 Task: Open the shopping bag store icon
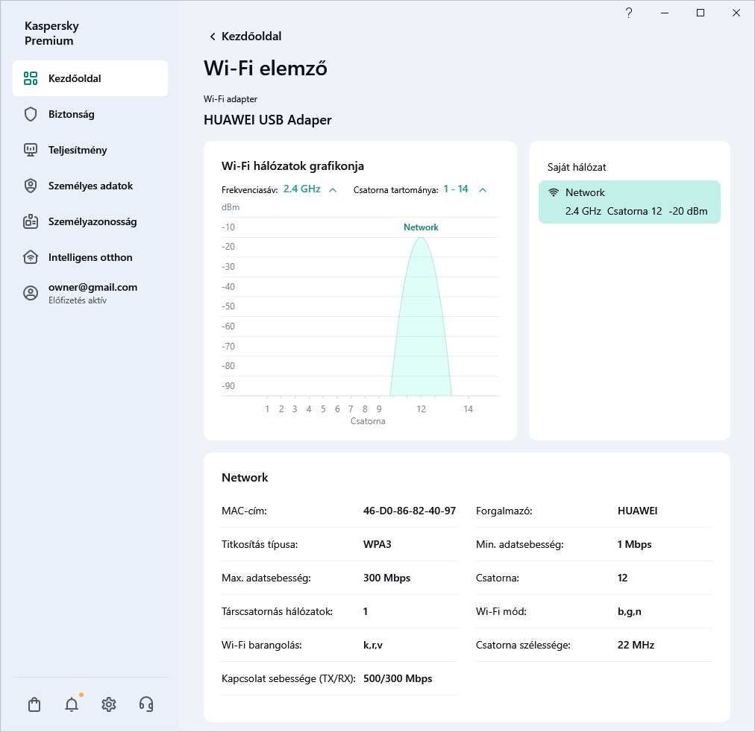click(x=34, y=704)
